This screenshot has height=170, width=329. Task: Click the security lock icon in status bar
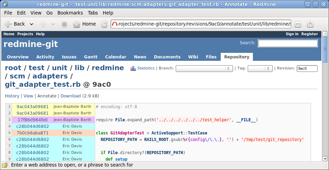coord(5,165)
